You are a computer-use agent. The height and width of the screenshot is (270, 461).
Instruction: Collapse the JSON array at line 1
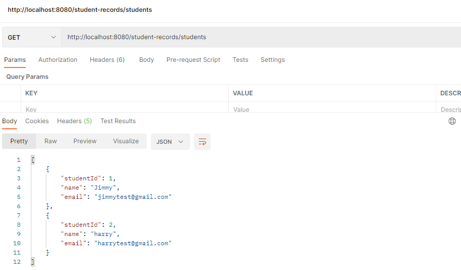33,160
